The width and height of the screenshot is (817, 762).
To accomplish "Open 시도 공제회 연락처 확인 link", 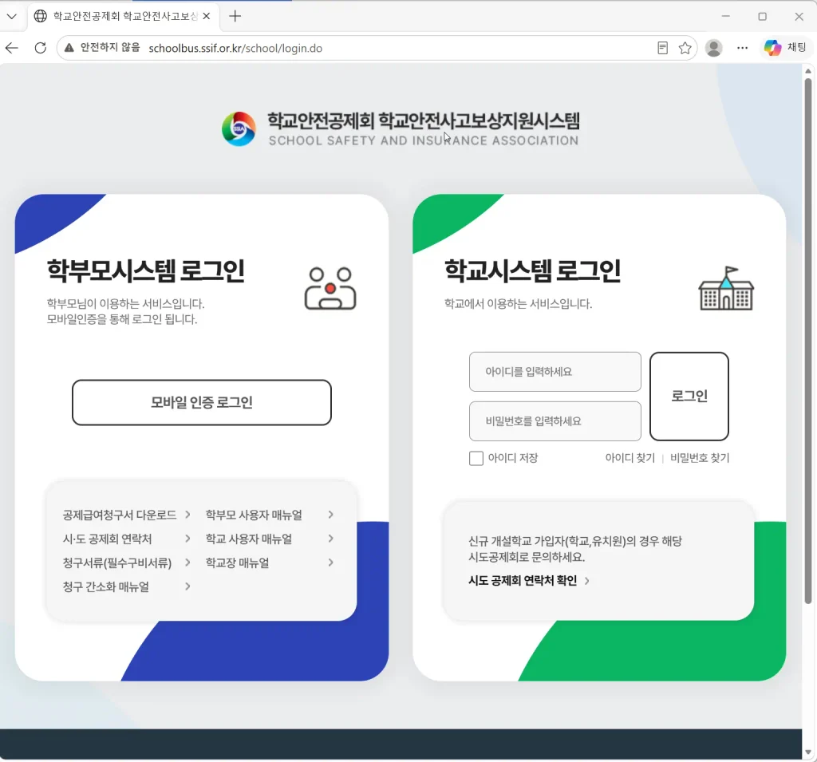I will [x=523, y=581].
